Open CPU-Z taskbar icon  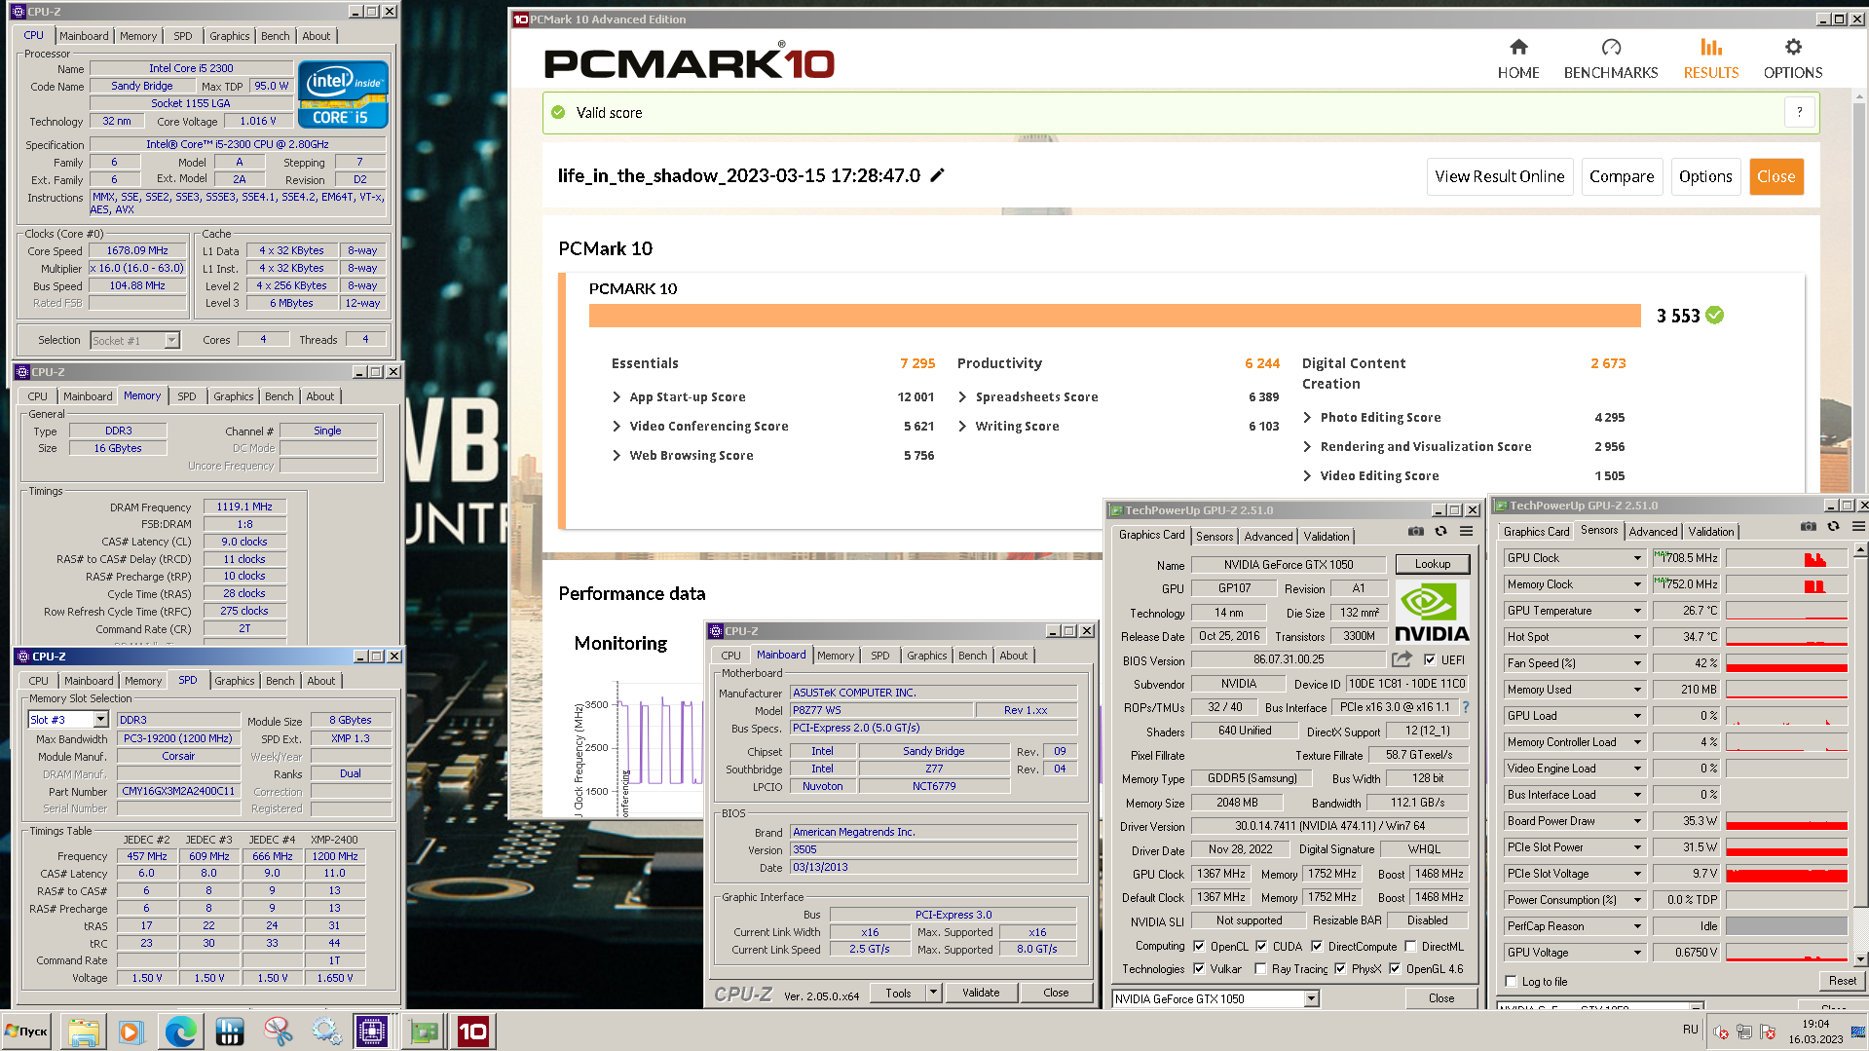[372, 1032]
